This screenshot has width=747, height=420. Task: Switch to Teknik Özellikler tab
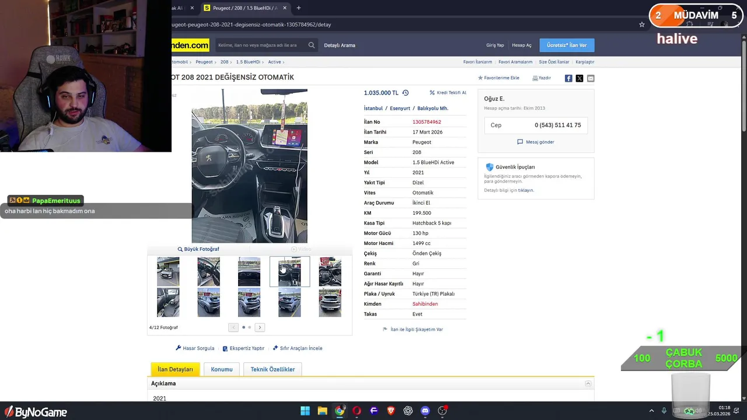click(273, 369)
